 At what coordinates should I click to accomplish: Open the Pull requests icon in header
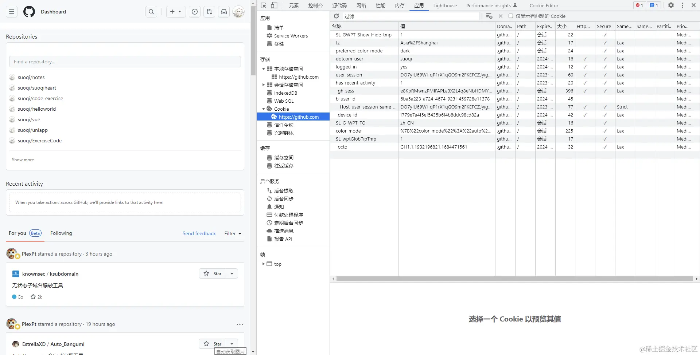coord(209,12)
